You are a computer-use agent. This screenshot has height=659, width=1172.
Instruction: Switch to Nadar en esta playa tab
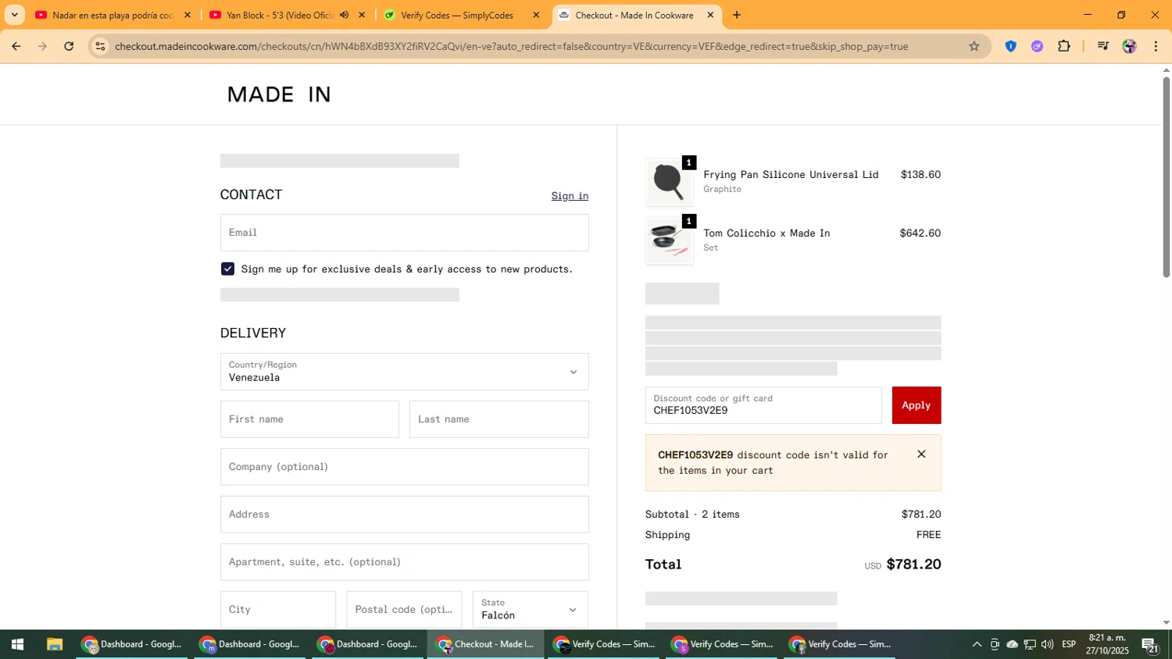pos(113,15)
